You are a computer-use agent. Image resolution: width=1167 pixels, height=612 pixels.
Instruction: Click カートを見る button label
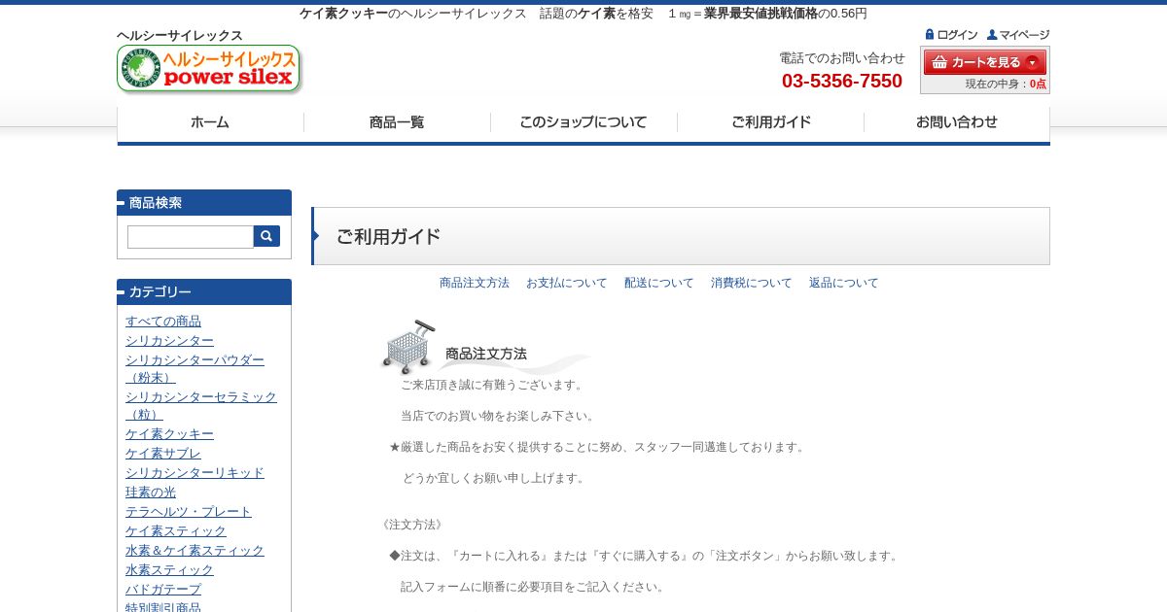click(x=986, y=62)
